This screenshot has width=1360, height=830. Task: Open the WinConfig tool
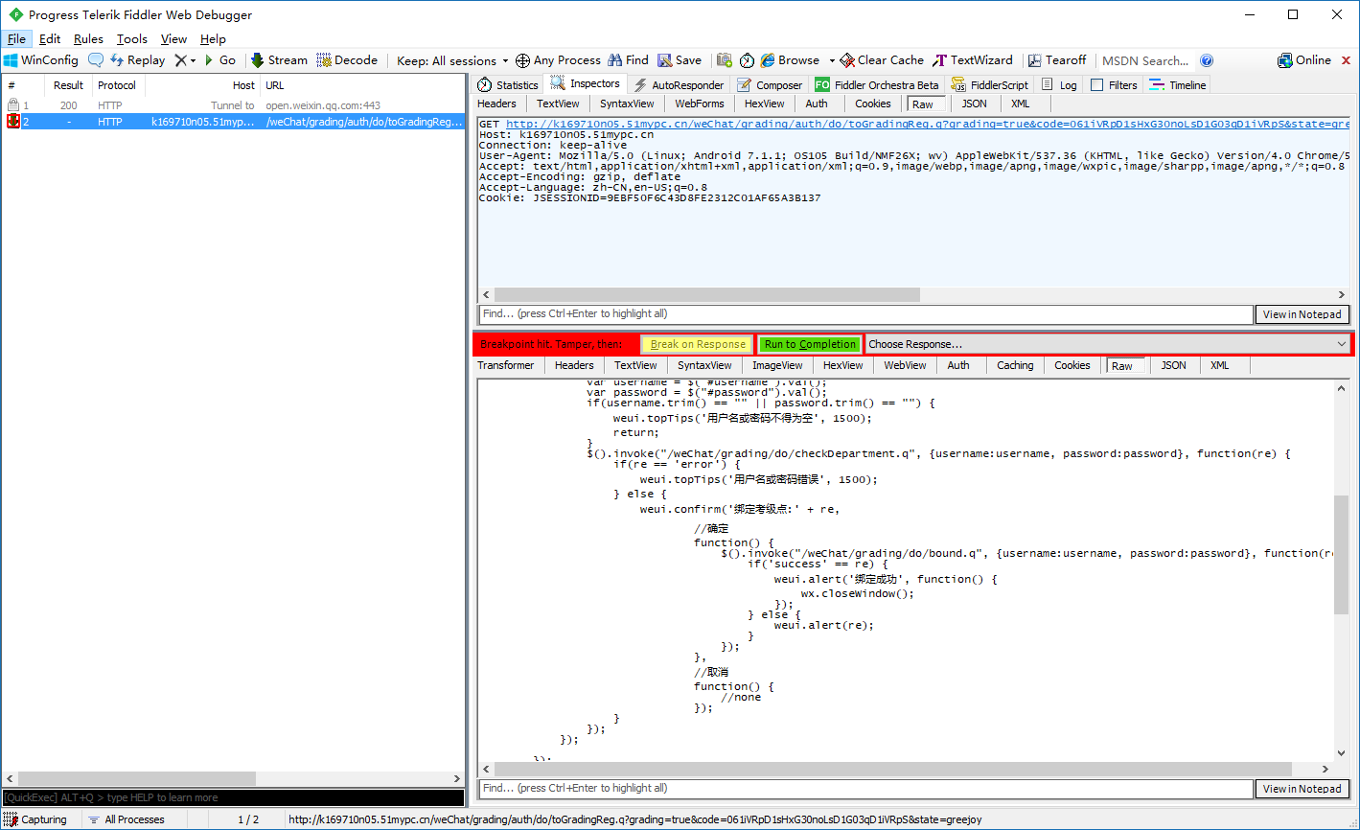41,60
